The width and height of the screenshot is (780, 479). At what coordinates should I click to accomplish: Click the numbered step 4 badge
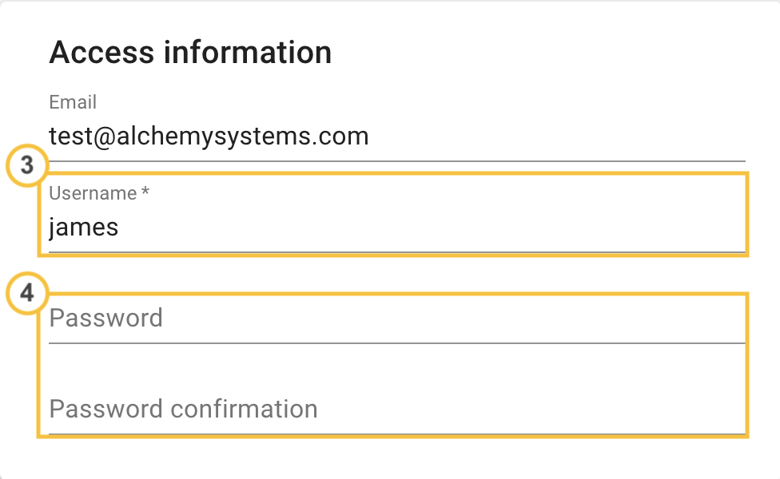tap(27, 293)
